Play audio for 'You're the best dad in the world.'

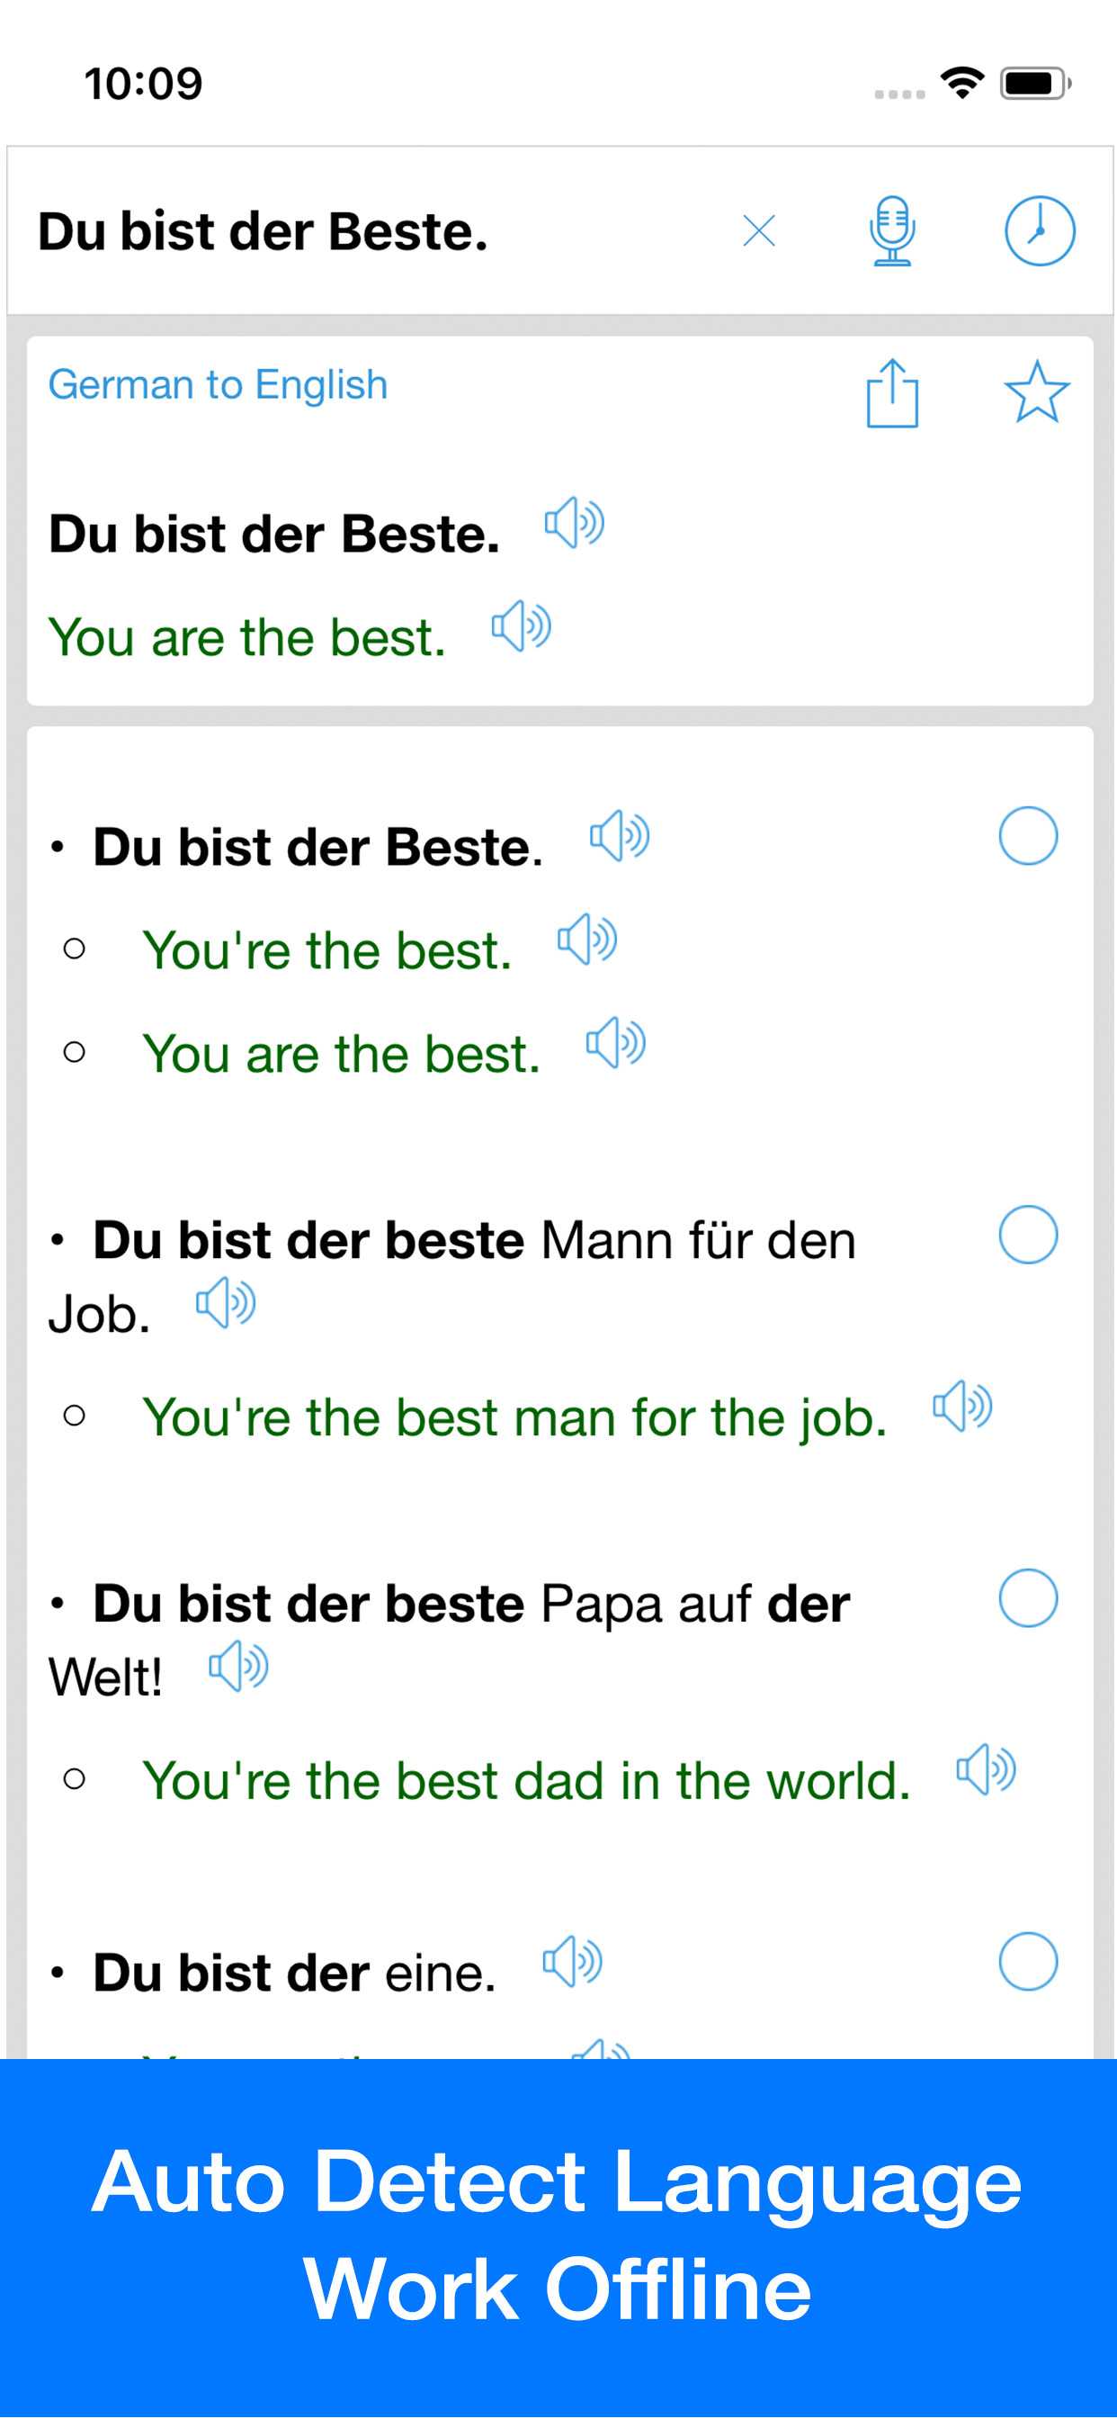(987, 1769)
